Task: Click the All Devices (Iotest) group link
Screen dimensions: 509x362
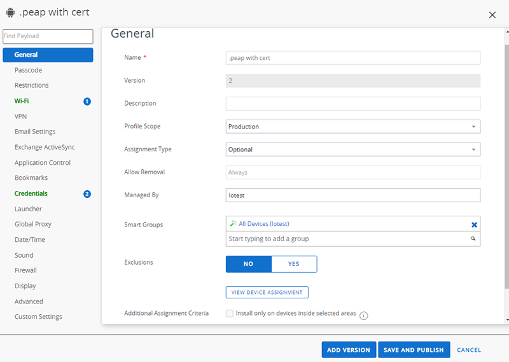Action: [264, 224]
